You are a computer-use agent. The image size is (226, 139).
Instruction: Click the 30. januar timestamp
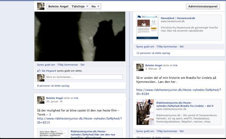coord(52,102)
